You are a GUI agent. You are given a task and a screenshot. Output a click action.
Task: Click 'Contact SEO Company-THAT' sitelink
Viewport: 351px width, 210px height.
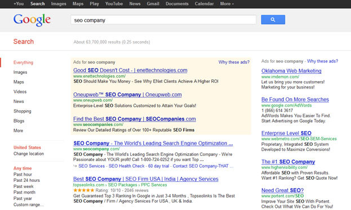pyautogui.click(x=201, y=166)
